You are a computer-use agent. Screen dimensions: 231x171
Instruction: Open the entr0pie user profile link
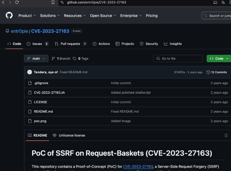point(20,31)
